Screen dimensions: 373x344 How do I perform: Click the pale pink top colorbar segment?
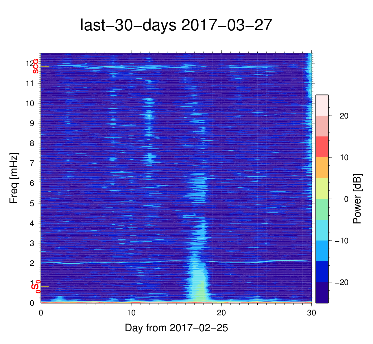(x=322, y=105)
